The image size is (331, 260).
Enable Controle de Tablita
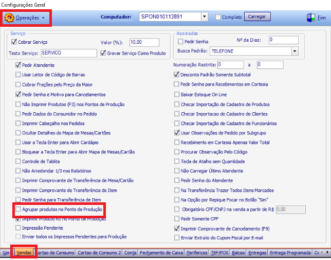tap(18, 161)
